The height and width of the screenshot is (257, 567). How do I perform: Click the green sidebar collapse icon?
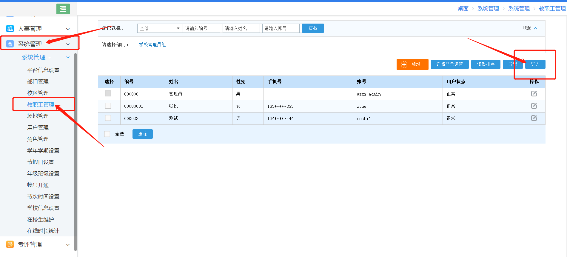(63, 9)
